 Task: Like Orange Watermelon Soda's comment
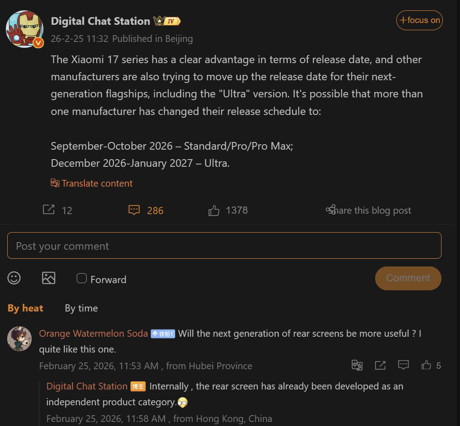click(426, 365)
